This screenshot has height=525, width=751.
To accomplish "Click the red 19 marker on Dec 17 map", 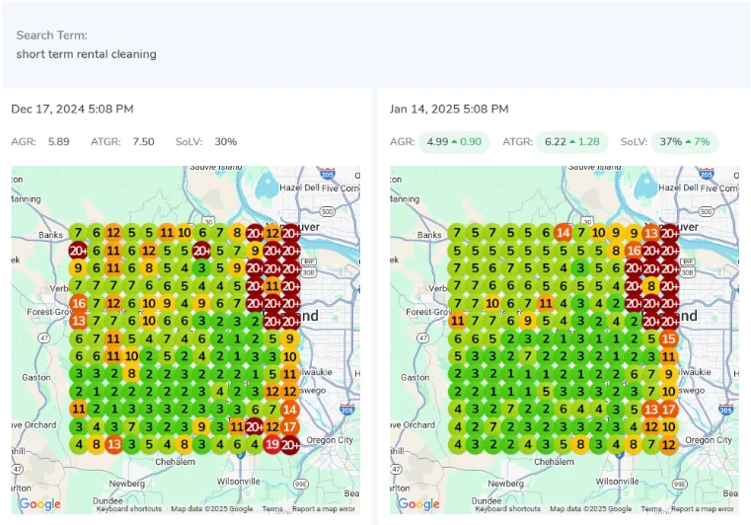I will pyautogui.click(x=272, y=445).
